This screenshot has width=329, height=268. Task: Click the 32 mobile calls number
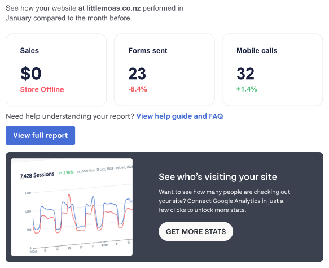[245, 74]
